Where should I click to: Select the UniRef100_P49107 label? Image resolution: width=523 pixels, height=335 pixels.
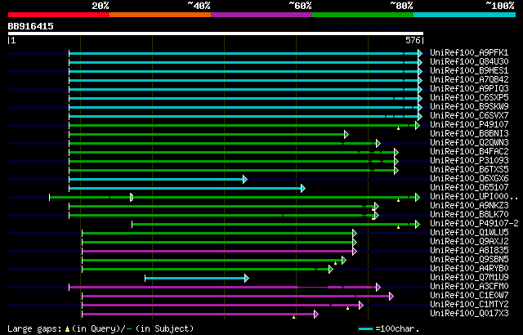pyautogui.click(x=469, y=125)
